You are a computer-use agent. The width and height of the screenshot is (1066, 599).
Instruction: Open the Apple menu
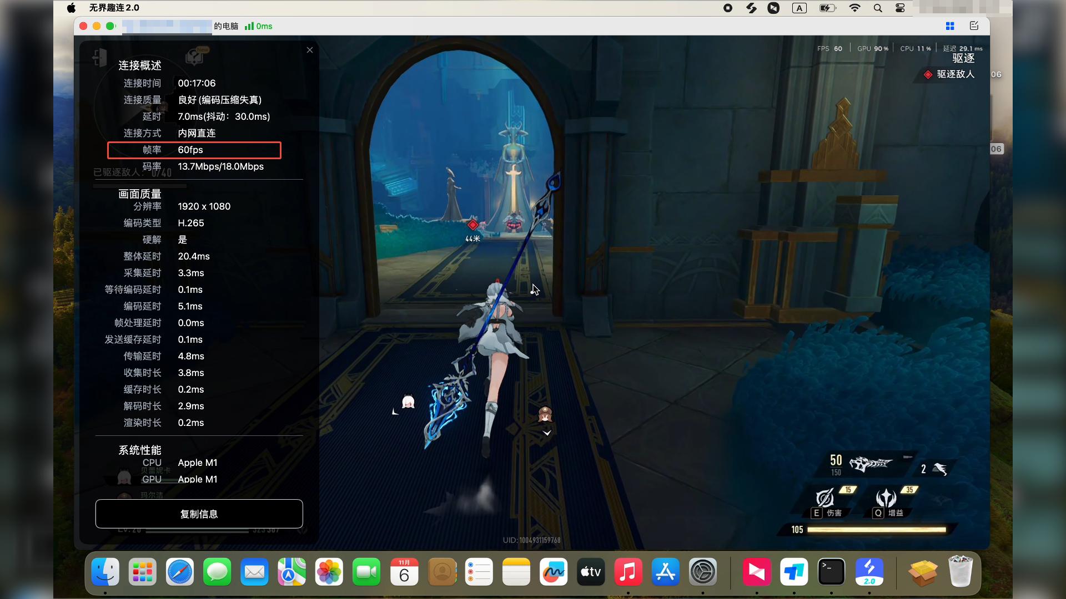coord(71,8)
